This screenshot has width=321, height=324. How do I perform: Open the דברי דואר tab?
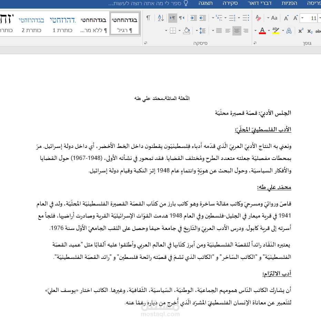[x=259, y=3]
